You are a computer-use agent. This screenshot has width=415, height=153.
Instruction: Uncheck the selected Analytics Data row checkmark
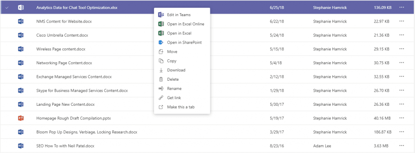tap(7, 8)
